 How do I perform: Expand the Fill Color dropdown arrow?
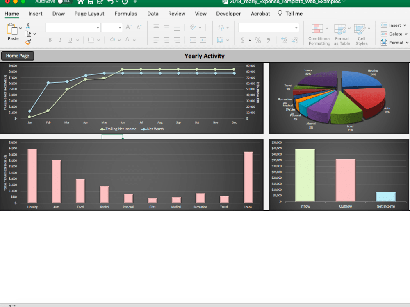pyautogui.click(x=118, y=39)
